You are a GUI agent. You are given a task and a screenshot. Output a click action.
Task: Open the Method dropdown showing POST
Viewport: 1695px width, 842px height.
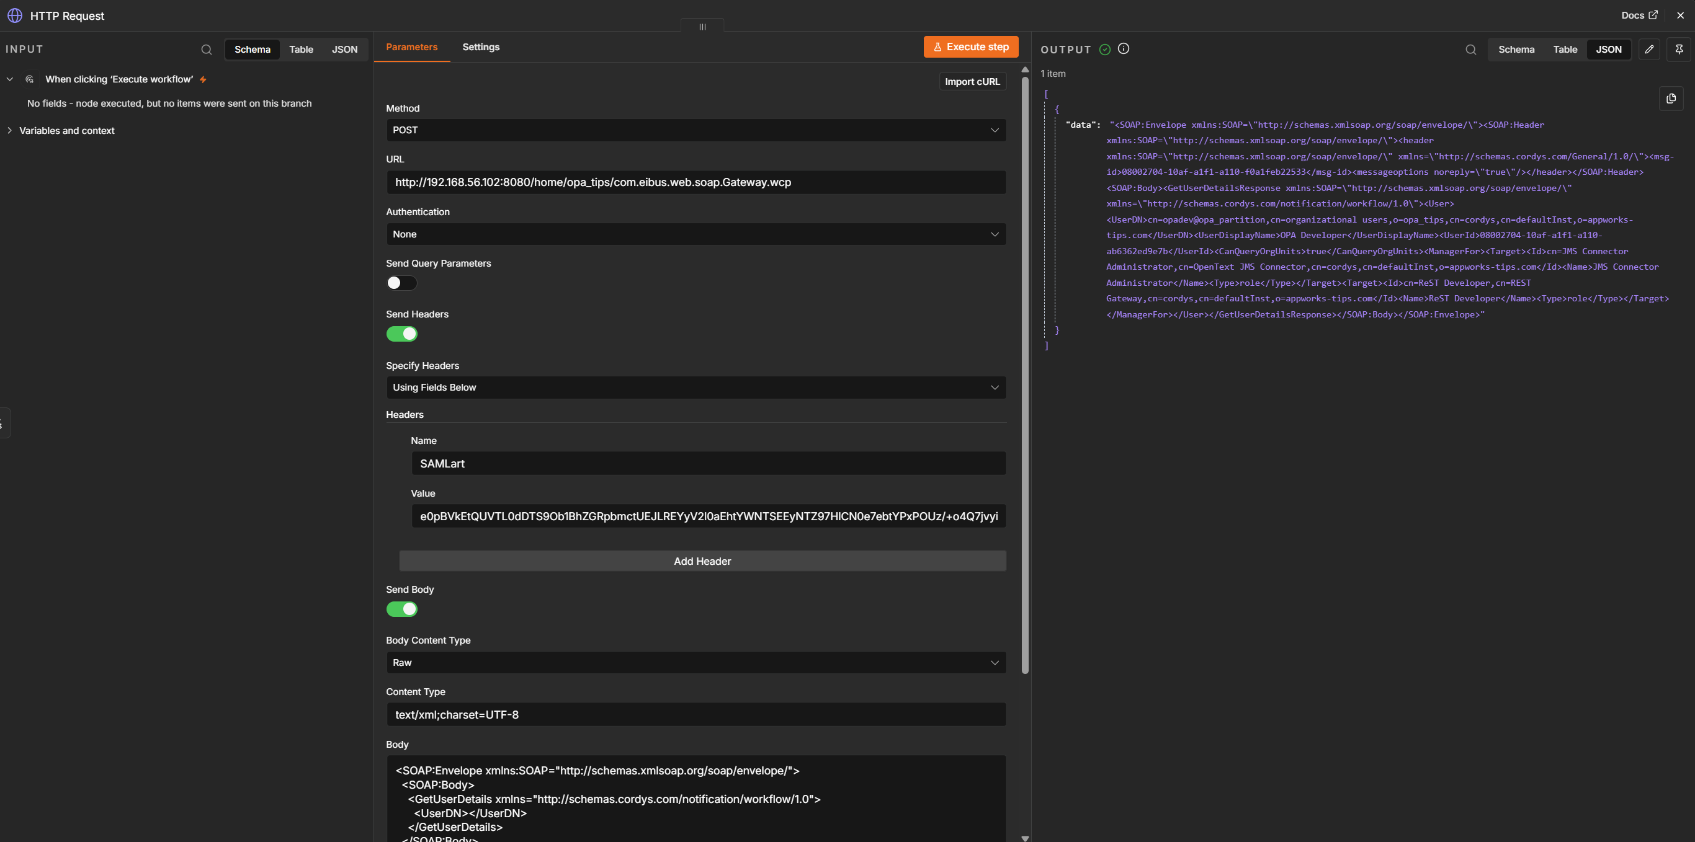tap(695, 130)
